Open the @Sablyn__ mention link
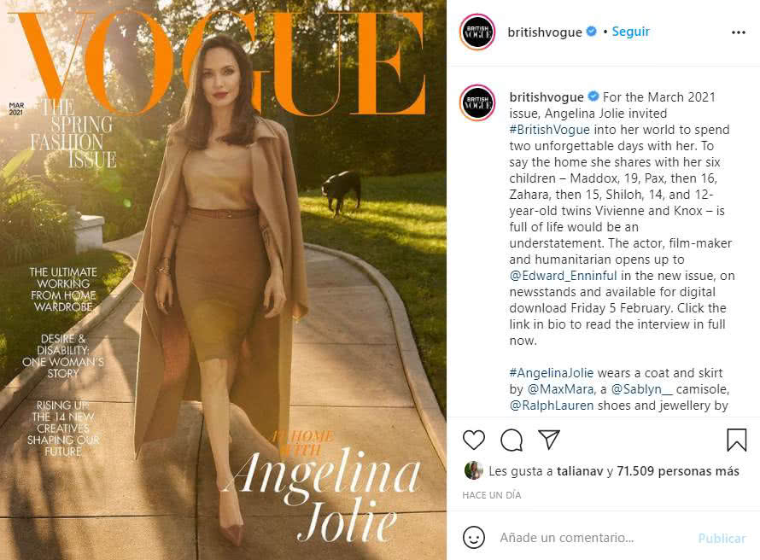The image size is (760, 560). [x=642, y=389]
